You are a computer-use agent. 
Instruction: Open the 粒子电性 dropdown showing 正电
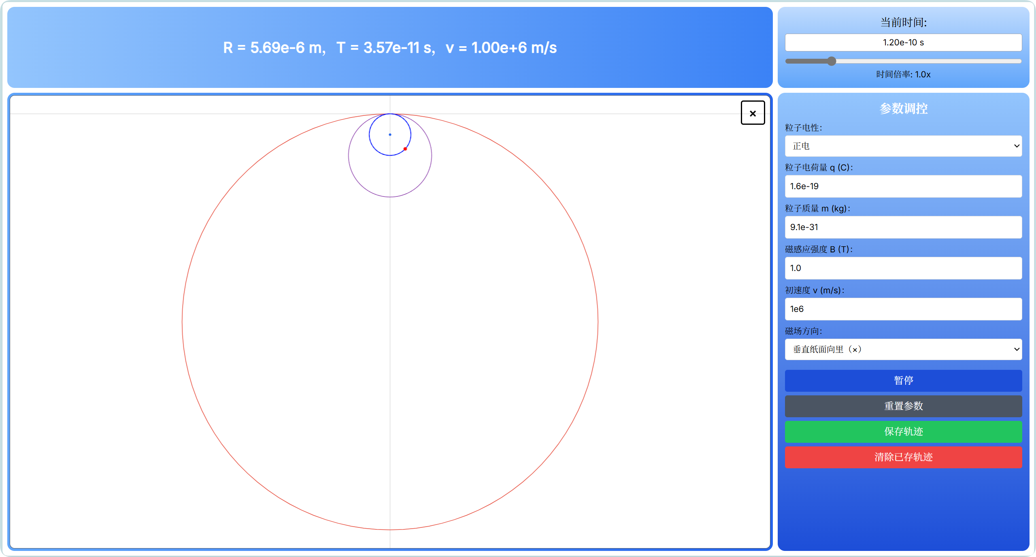903,146
